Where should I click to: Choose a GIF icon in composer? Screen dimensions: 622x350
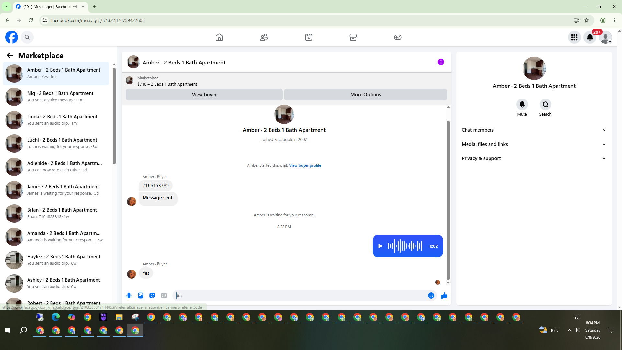164,296
